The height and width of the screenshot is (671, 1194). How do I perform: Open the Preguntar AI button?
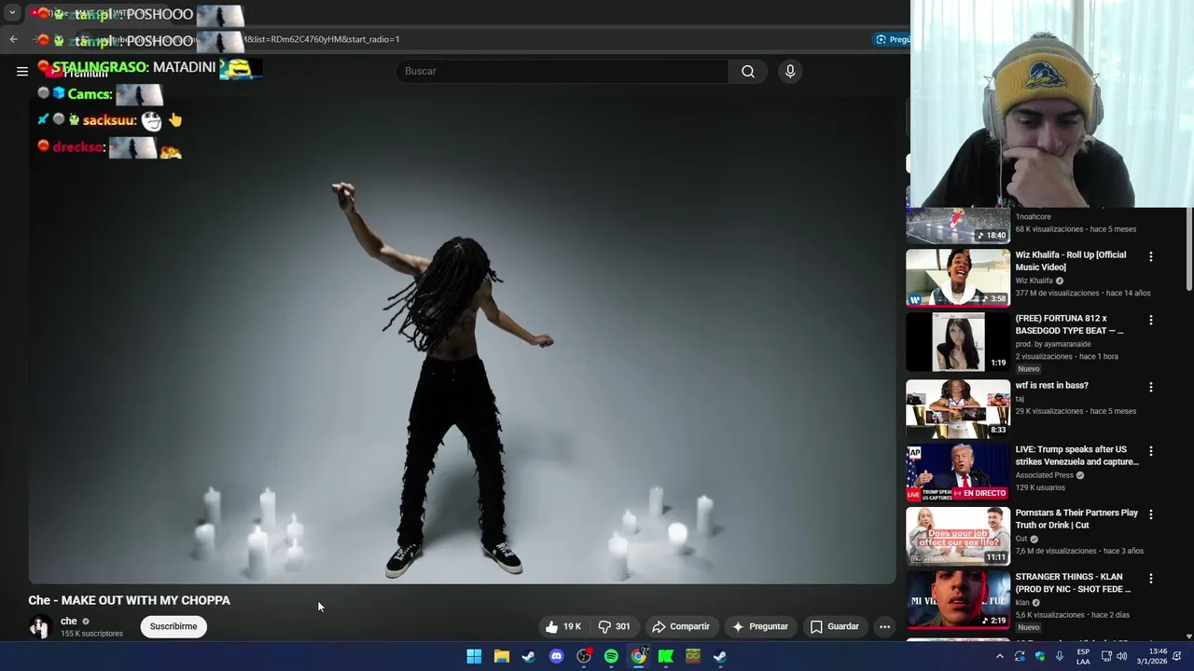tap(760, 626)
